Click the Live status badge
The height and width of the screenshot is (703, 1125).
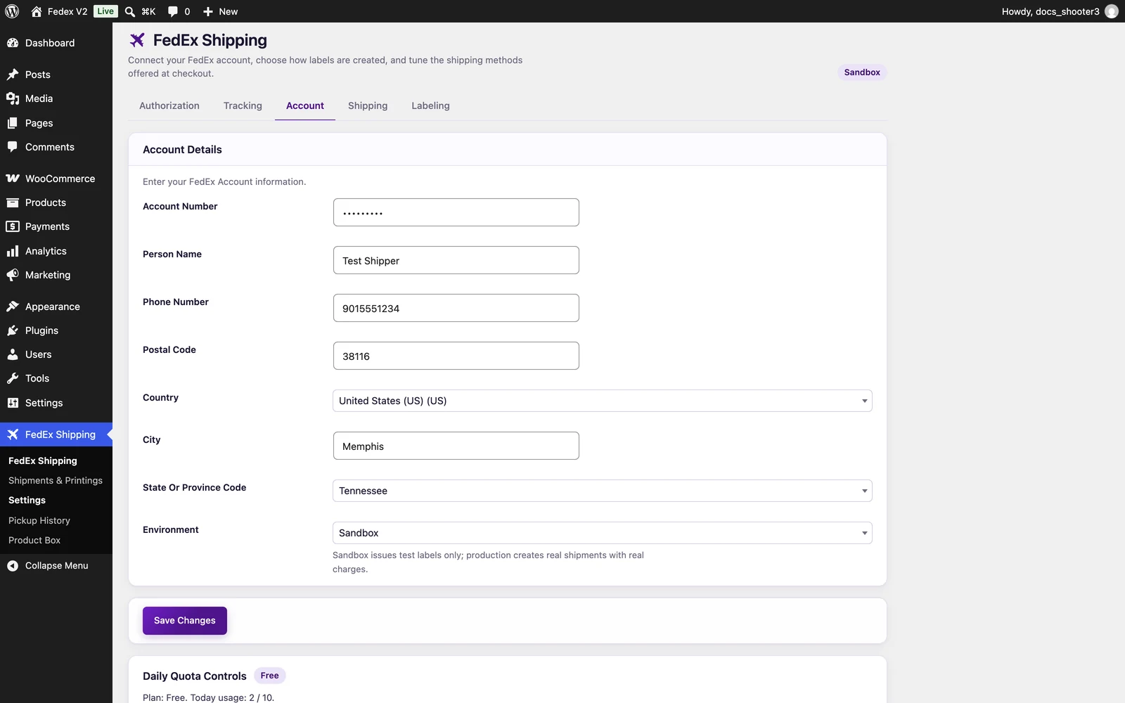105,11
